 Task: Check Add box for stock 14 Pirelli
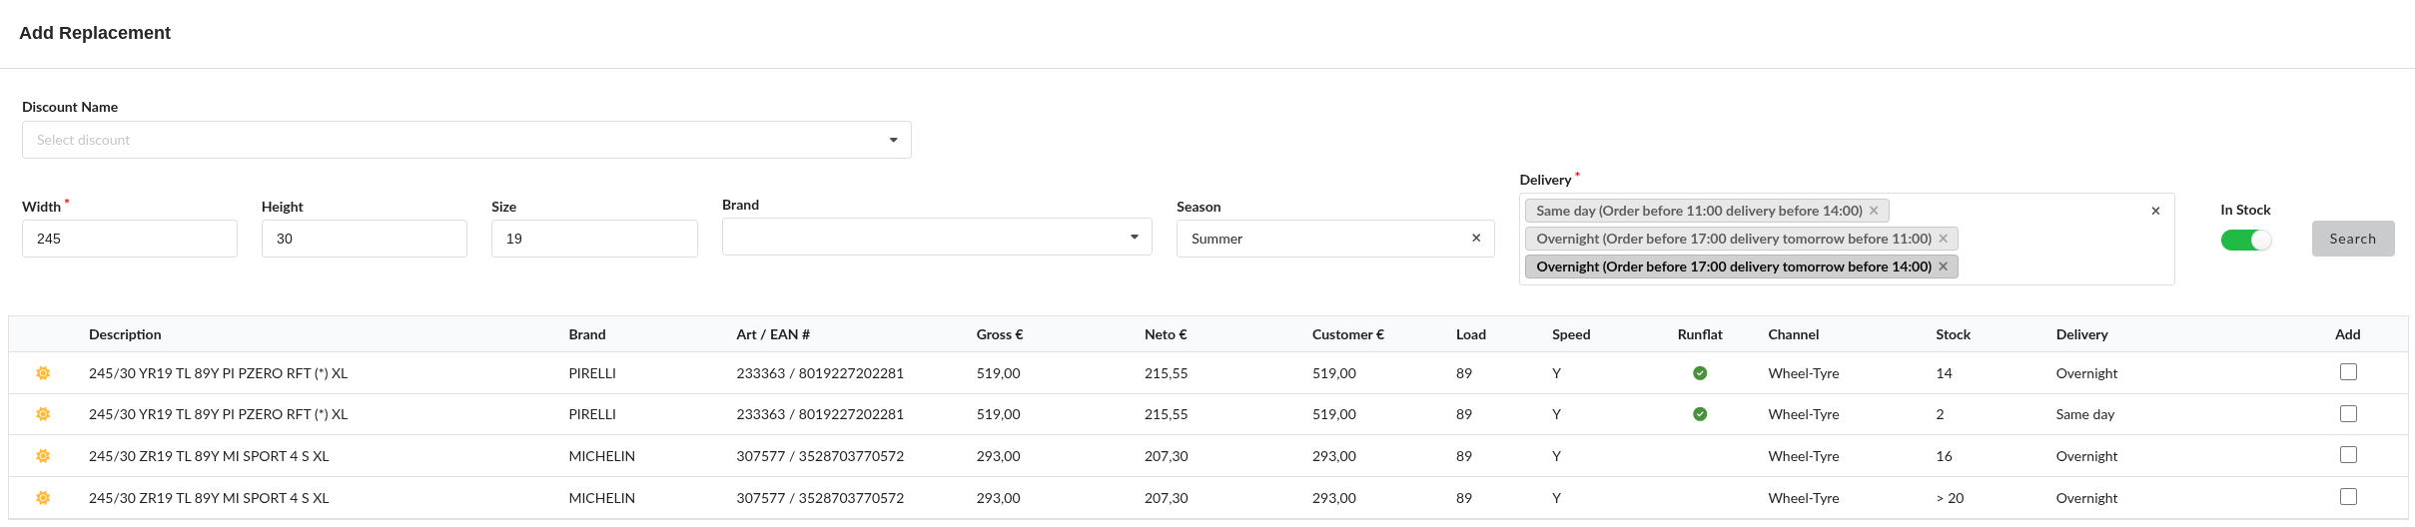[x=2347, y=372]
